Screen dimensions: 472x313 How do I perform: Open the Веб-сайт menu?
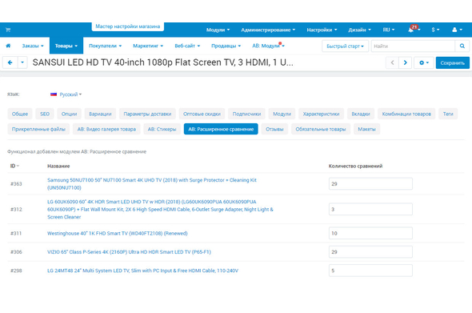tap(187, 46)
